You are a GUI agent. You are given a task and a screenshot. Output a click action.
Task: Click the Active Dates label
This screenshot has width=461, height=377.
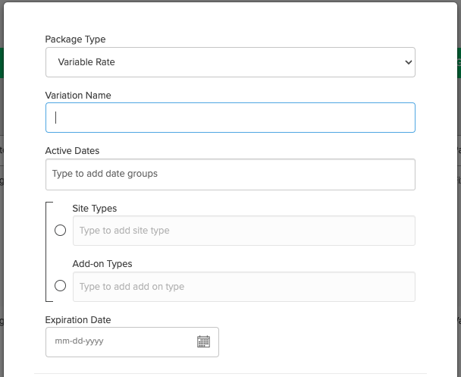(x=72, y=151)
